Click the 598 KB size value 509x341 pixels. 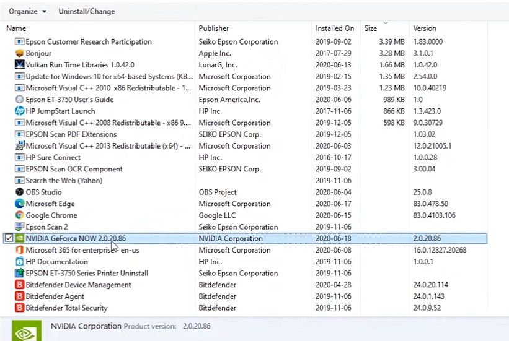[394, 123]
